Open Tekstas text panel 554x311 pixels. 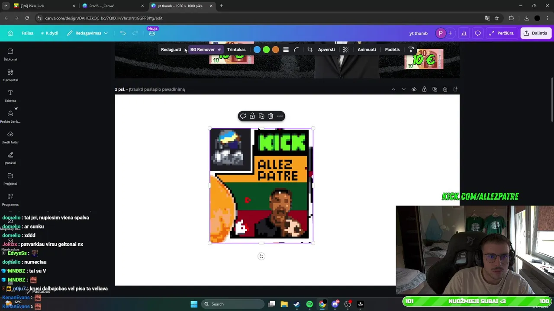click(10, 96)
